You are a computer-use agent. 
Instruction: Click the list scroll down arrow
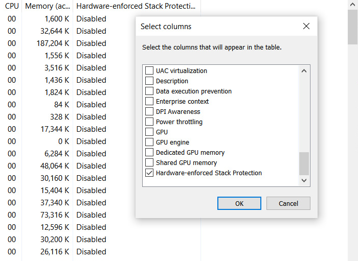(x=304, y=180)
